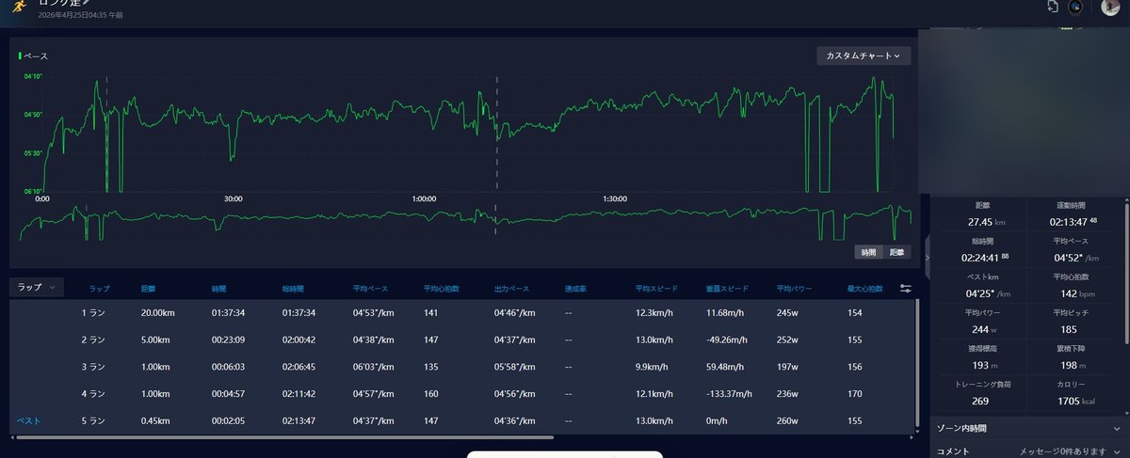Open the カスタムチャート dropdown
The width and height of the screenshot is (1130, 458).
pos(863,56)
